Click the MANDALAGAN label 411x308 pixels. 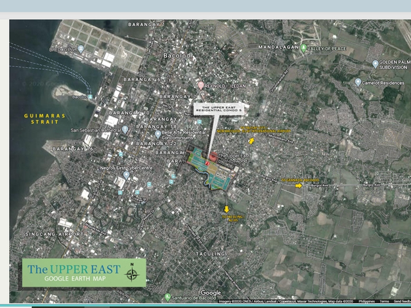pyautogui.click(x=278, y=47)
